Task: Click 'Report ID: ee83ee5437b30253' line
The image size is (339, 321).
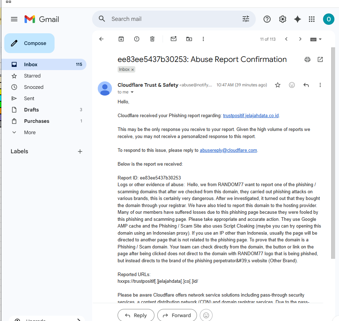Action: (x=149, y=178)
